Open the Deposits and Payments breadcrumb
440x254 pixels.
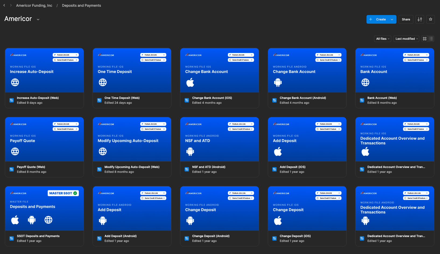(x=82, y=5)
